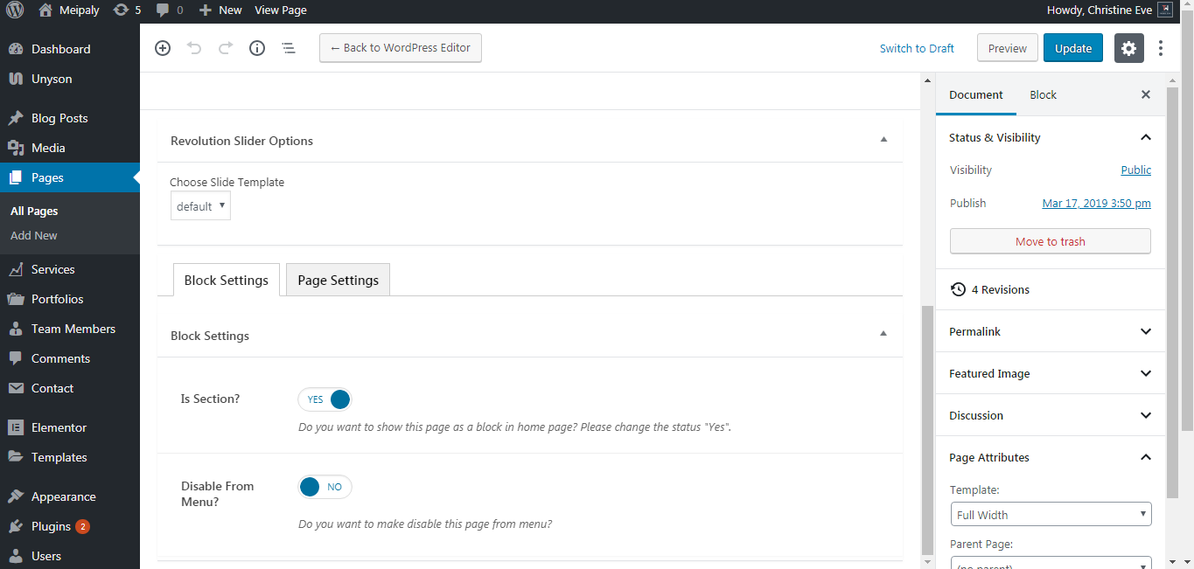Image resolution: width=1194 pixels, height=569 pixels.
Task: Click the Media icon in sidebar
Action: pos(16,148)
